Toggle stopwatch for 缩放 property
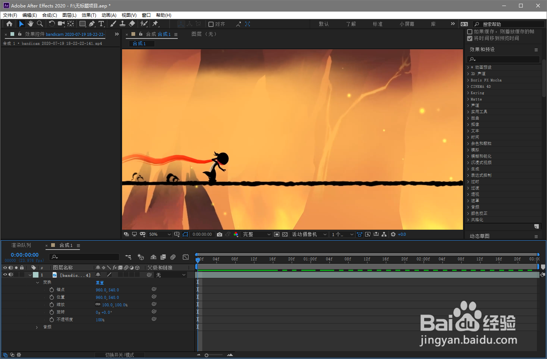This screenshot has height=359, width=547. click(x=52, y=304)
